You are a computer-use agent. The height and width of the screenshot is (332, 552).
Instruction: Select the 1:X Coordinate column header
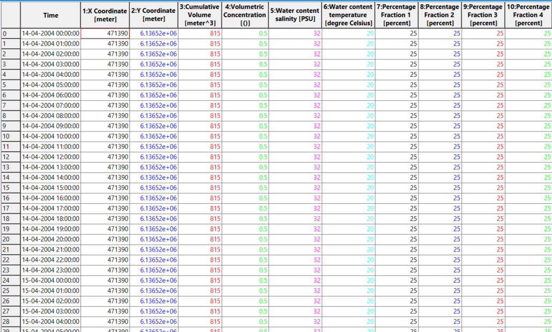coord(105,15)
